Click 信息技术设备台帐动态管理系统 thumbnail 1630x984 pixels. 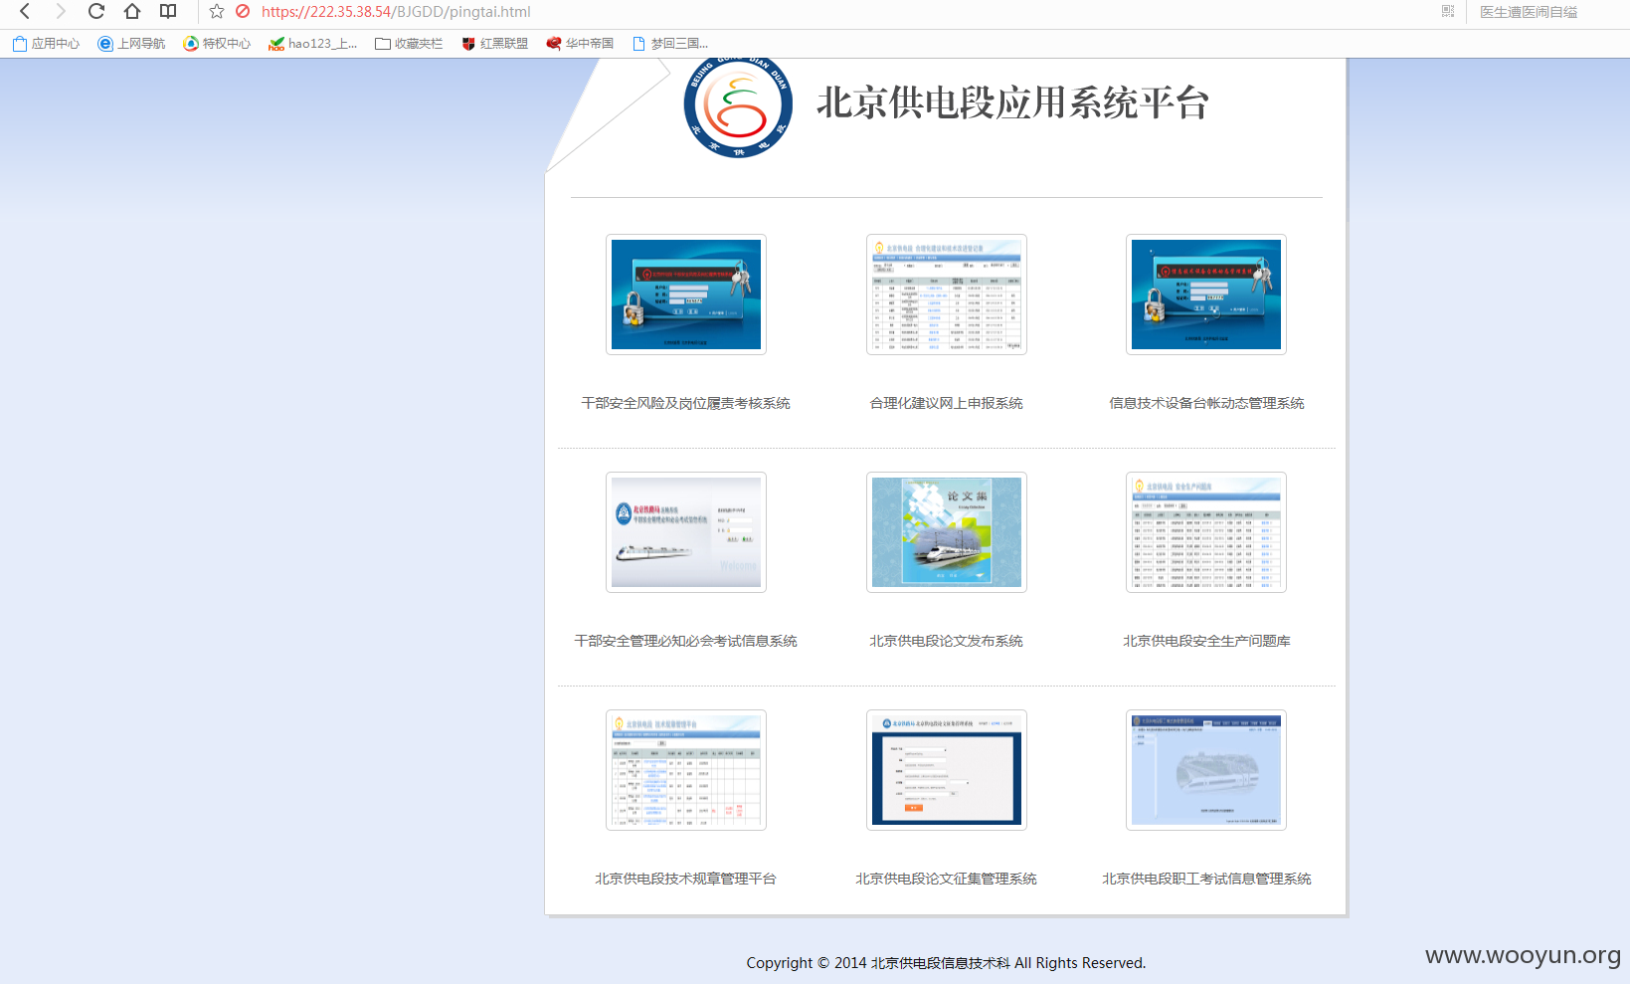click(x=1206, y=295)
